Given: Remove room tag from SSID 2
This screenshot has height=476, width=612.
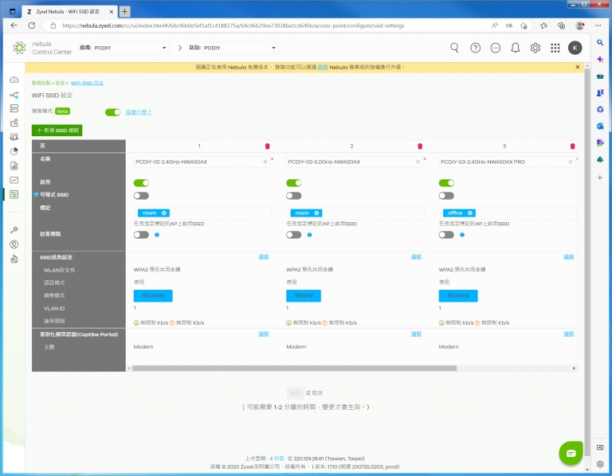Looking at the screenshot, I should tap(316, 213).
